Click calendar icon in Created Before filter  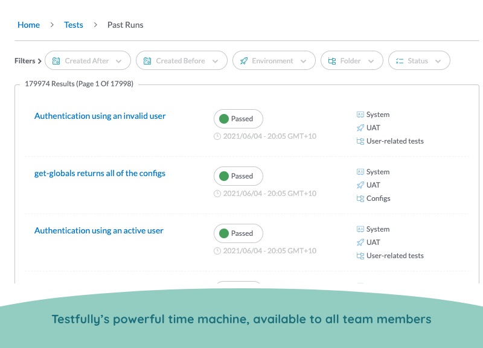[147, 61]
